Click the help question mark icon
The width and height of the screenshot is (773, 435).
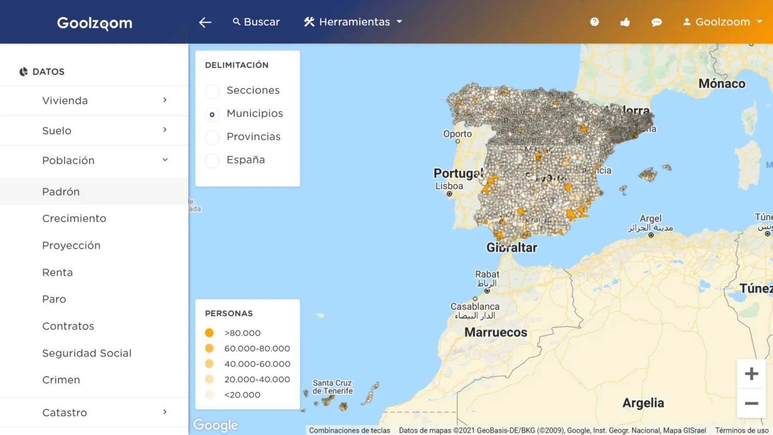[595, 22]
